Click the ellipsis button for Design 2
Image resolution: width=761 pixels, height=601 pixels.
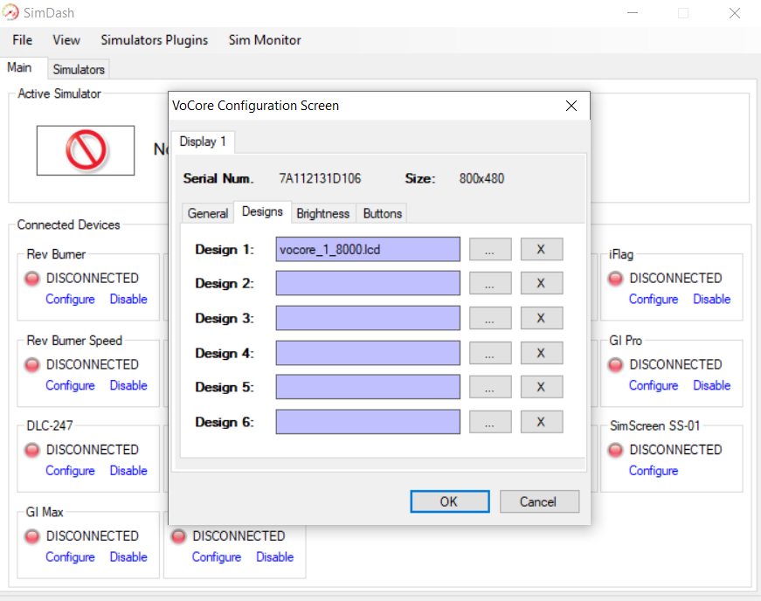tap(490, 283)
